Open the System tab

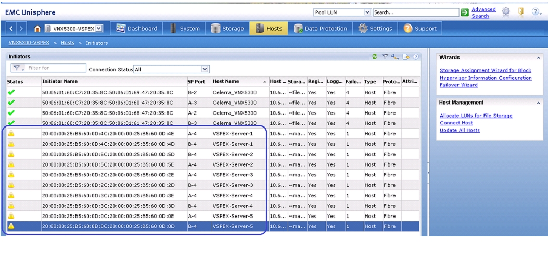[x=185, y=29]
